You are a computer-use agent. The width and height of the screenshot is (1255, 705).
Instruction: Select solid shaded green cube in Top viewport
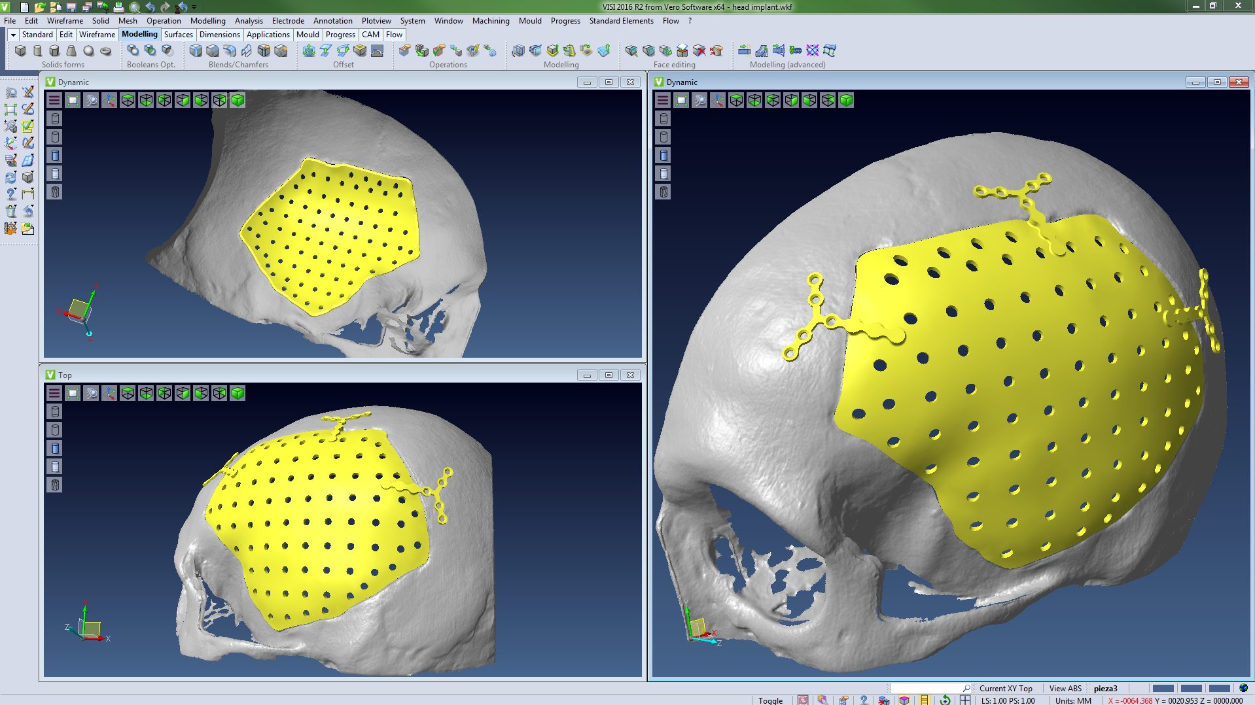238,393
